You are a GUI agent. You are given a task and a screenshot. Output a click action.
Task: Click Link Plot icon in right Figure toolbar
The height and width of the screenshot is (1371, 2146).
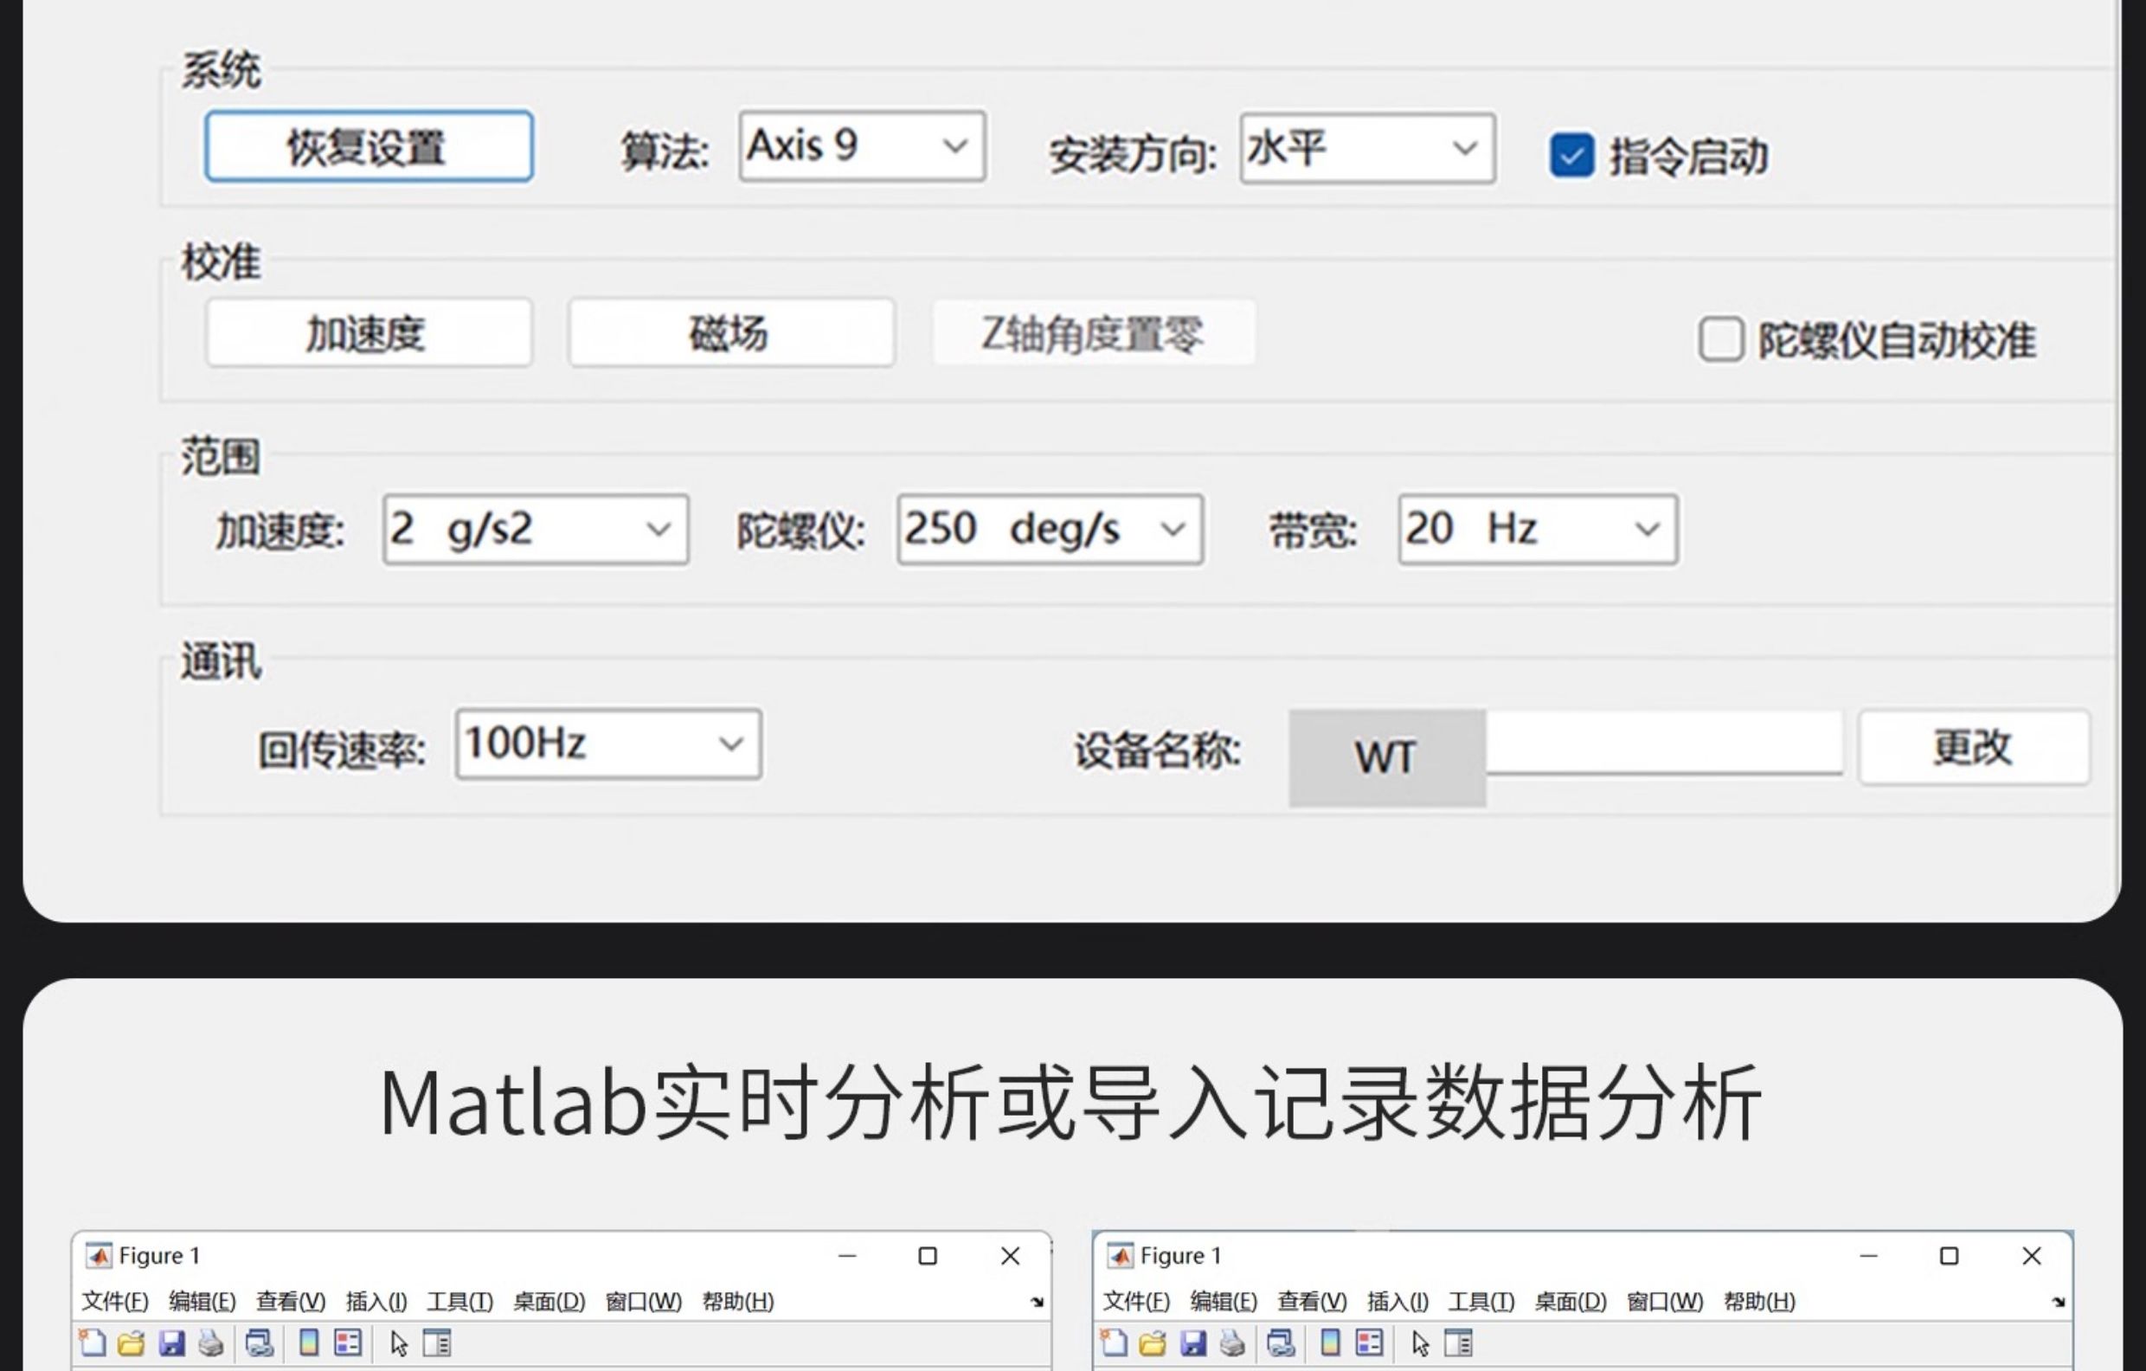point(1281,1342)
